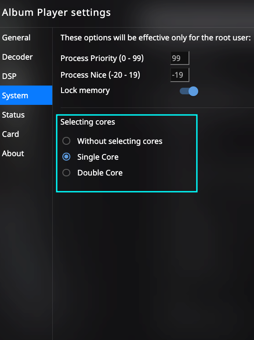Screen dimensions: 254x340
Task: Click the Album Player settings title
Action: tap(56, 12)
